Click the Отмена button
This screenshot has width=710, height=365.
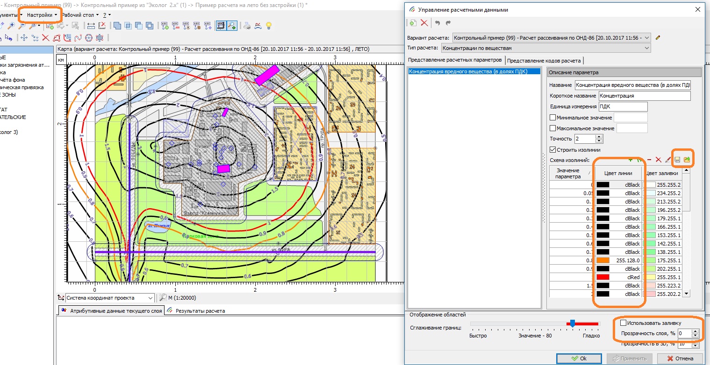pos(680,358)
